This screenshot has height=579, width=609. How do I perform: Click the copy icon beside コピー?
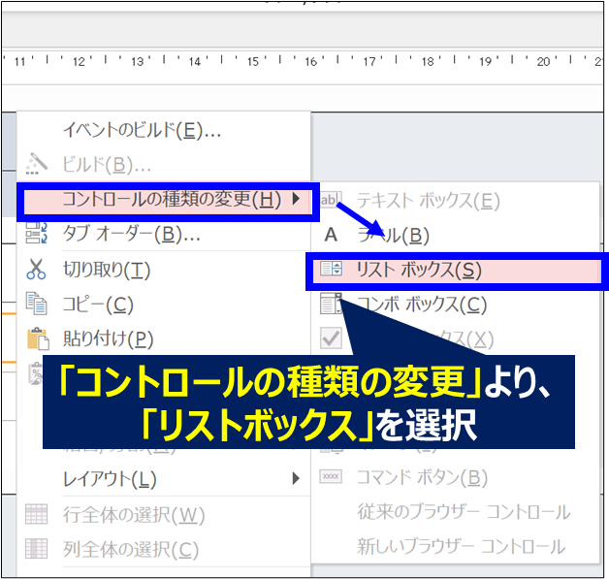coord(37,305)
